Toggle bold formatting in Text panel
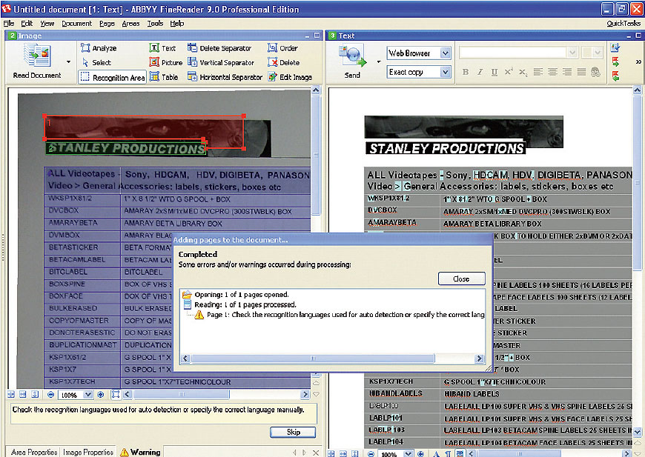This screenshot has width=645, height=457. pyautogui.click(x=466, y=72)
